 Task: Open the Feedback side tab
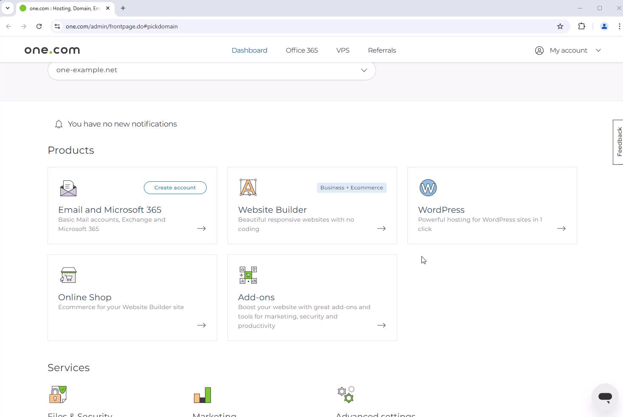point(618,142)
